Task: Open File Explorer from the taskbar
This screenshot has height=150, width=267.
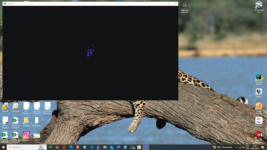Action: pos(105,147)
